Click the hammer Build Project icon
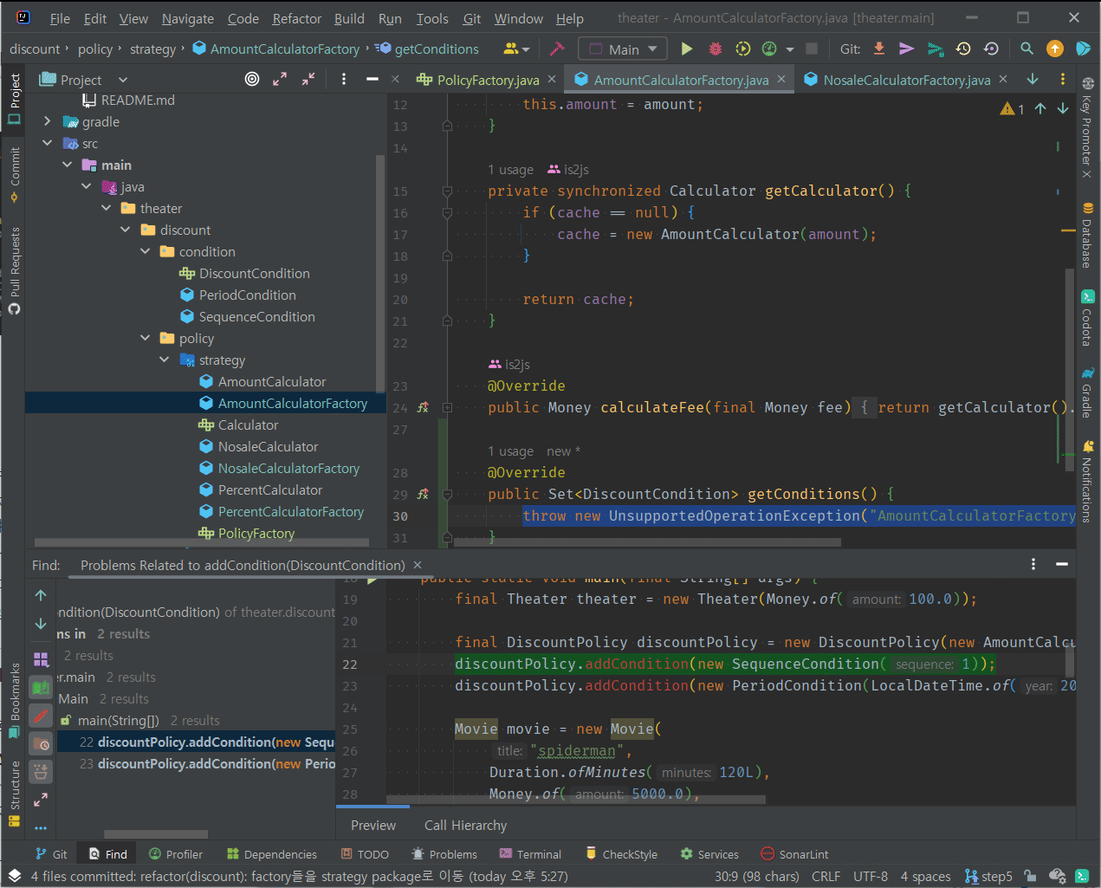Screen dimensions: 1101x888 click(x=557, y=49)
